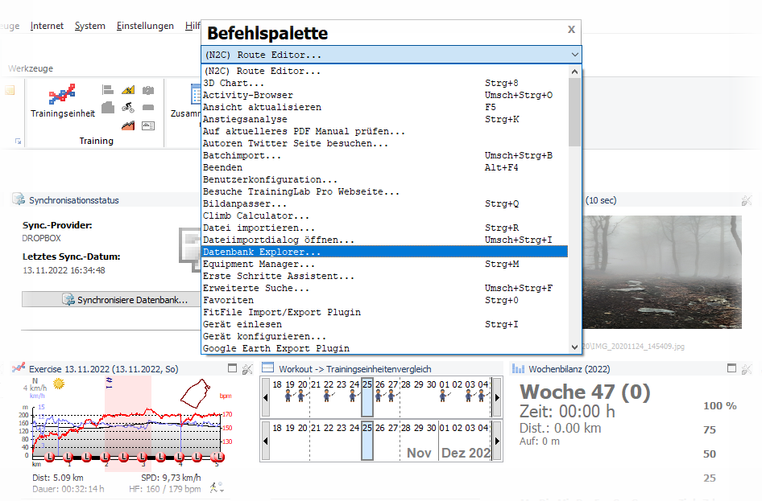Open the Internet menu

point(47,26)
